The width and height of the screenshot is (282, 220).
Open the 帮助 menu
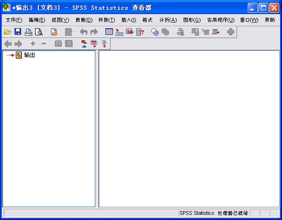pos(270,20)
